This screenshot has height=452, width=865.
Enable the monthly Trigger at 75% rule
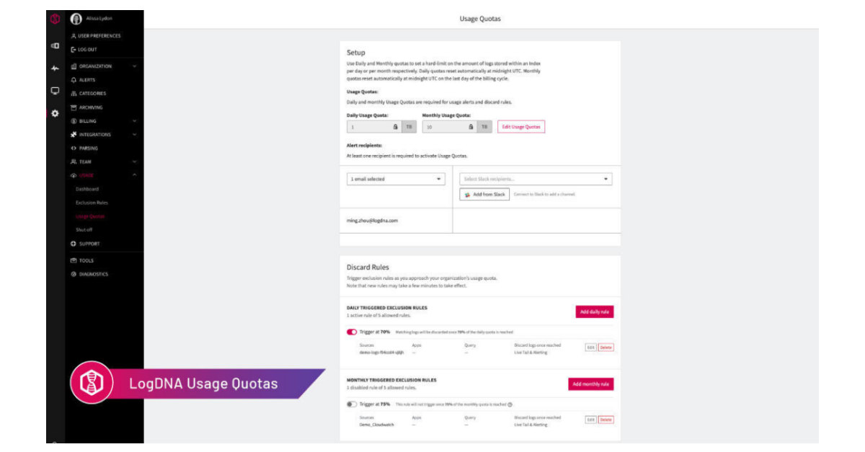(x=352, y=404)
